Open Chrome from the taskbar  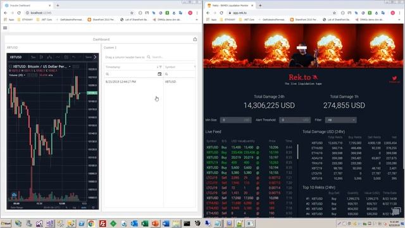[x=91, y=224]
